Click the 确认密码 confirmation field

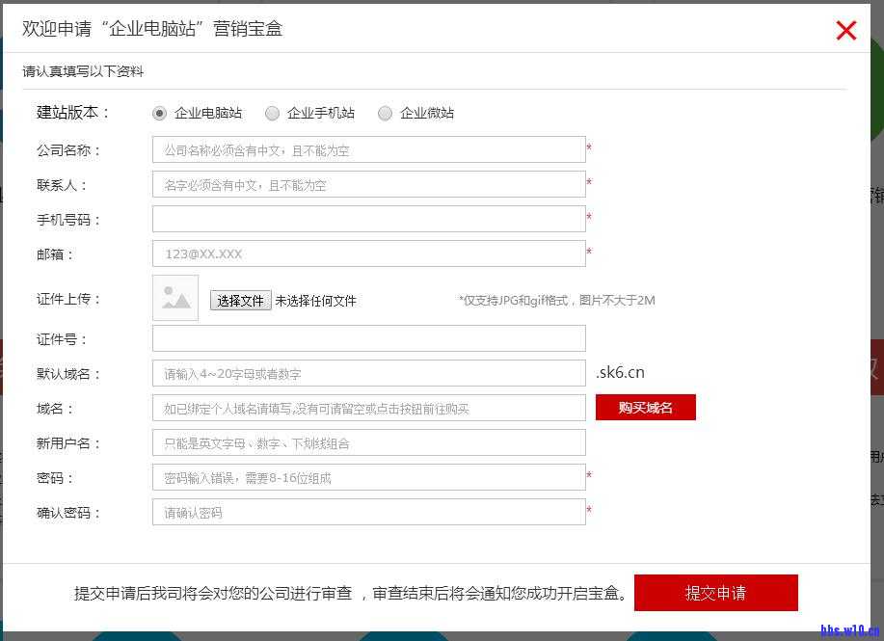coord(368,513)
